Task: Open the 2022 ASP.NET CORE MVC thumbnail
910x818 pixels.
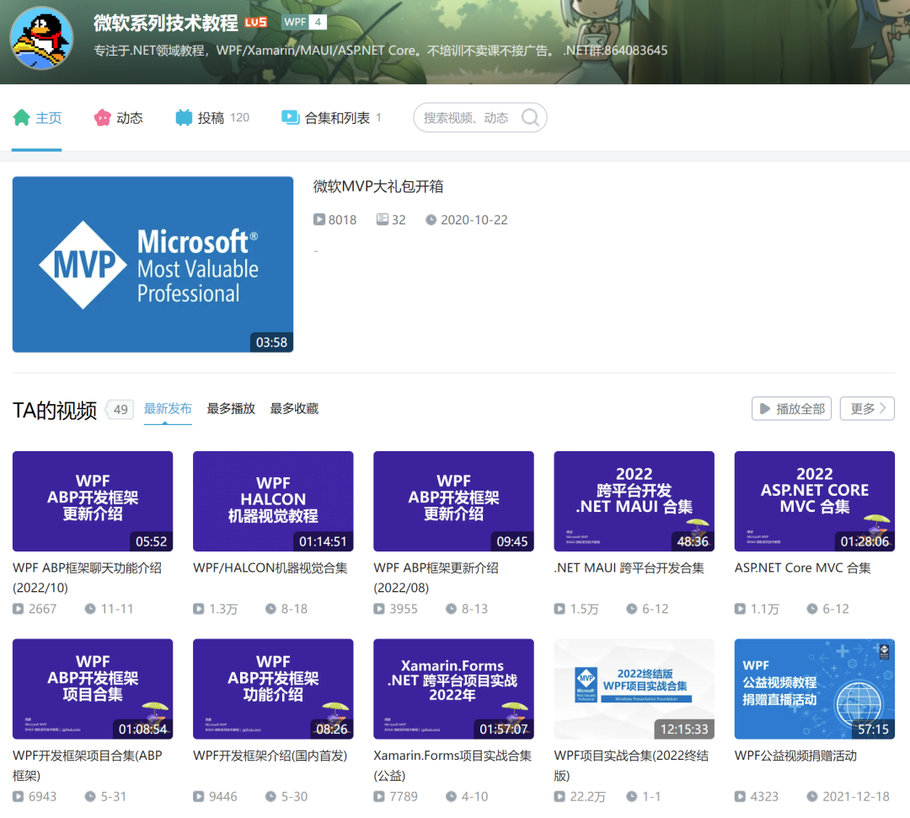Action: tap(814, 502)
